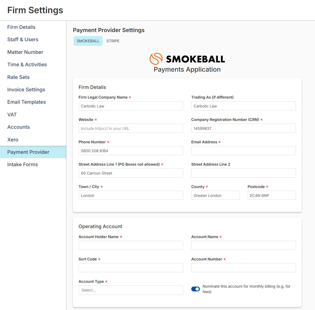
Task: Click the Payments Application subtitle text
Action: pyautogui.click(x=187, y=69)
